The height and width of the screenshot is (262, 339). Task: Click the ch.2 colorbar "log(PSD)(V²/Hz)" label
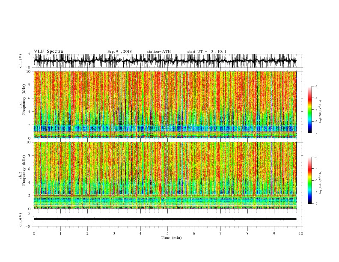click(x=320, y=183)
